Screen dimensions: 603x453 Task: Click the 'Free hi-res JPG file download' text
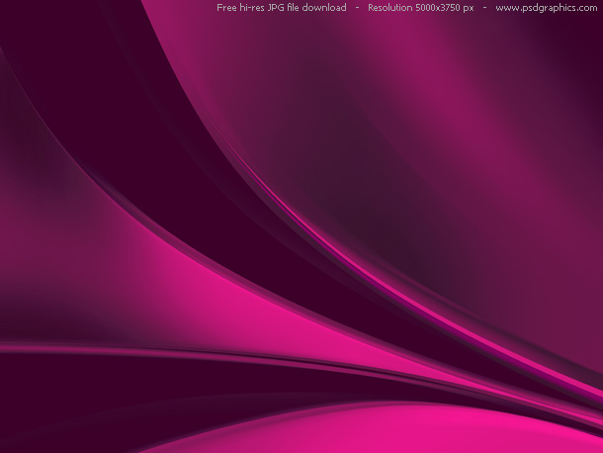[281, 8]
